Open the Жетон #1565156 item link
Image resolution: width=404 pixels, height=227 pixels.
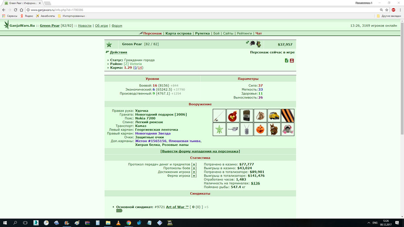click(x=151, y=141)
